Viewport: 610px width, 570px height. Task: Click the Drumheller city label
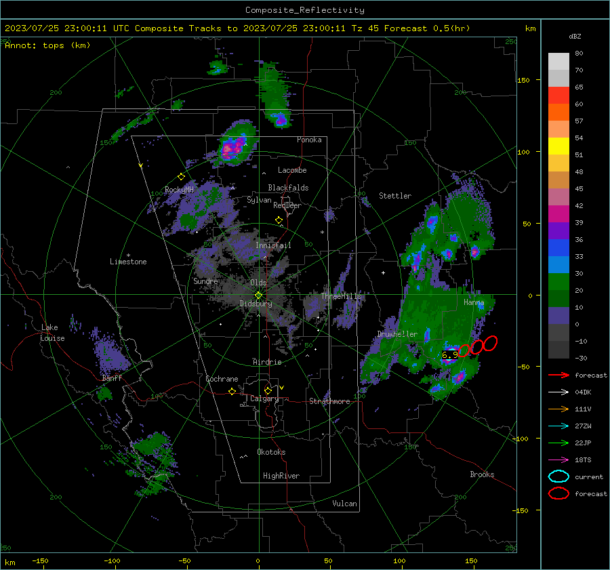click(397, 334)
